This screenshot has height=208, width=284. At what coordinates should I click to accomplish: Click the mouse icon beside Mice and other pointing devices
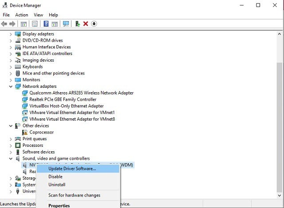pos(18,73)
